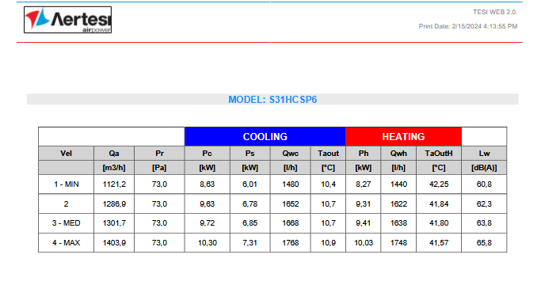Select the red HEATING header cell
The height and width of the screenshot is (304, 541).
pos(403,136)
